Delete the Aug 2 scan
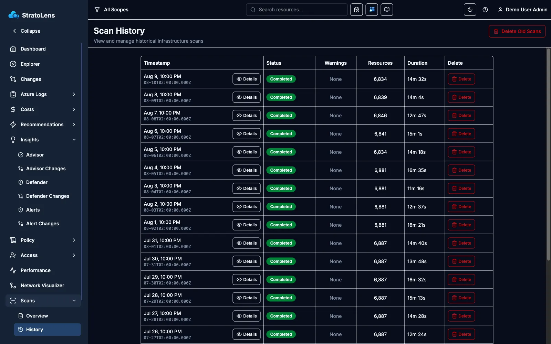This screenshot has height=344, width=551. click(x=461, y=207)
